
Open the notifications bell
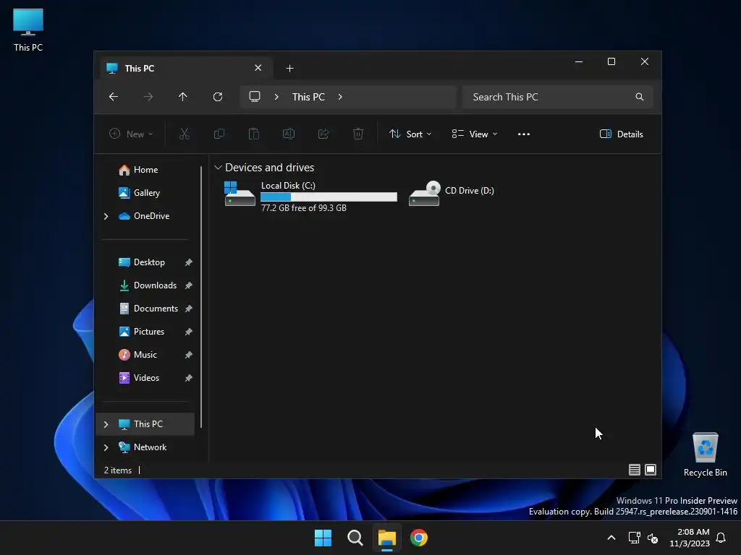point(721,538)
